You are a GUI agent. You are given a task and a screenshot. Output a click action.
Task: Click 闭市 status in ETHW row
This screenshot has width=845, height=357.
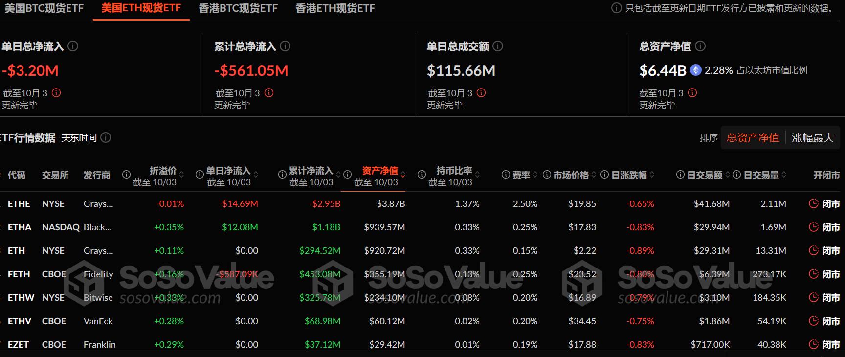point(831,297)
